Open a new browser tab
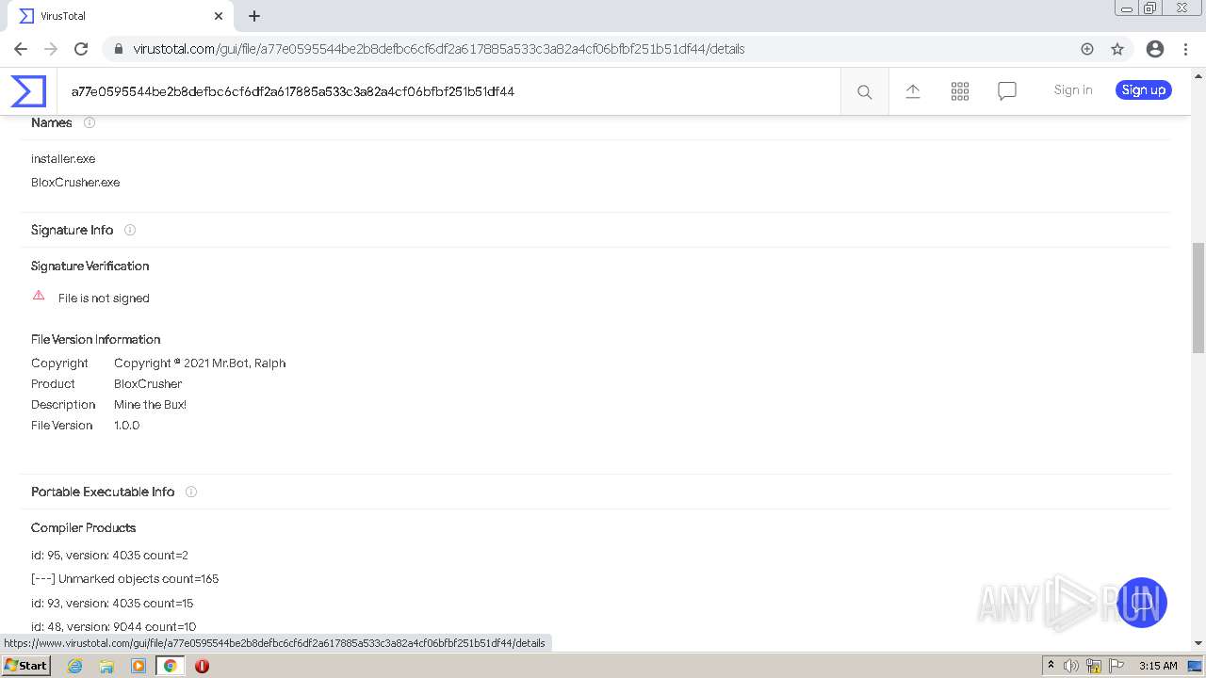The image size is (1206, 678). click(254, 16)
